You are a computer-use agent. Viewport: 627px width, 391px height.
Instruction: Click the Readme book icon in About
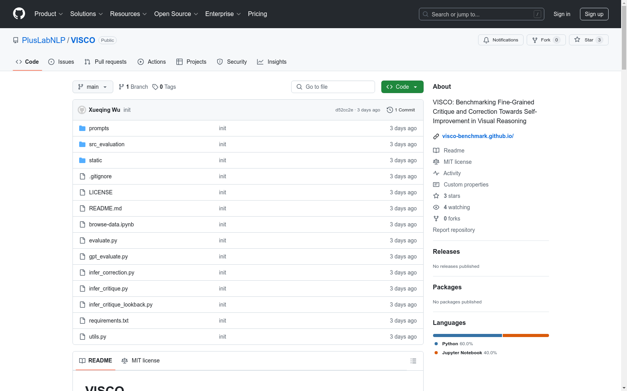pos(436,151)
